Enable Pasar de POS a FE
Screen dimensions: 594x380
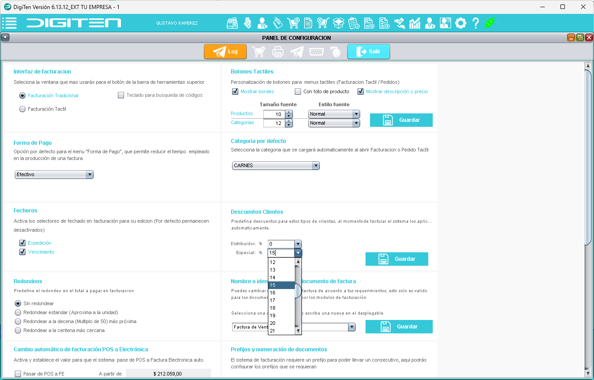click(x=18, y=374)
